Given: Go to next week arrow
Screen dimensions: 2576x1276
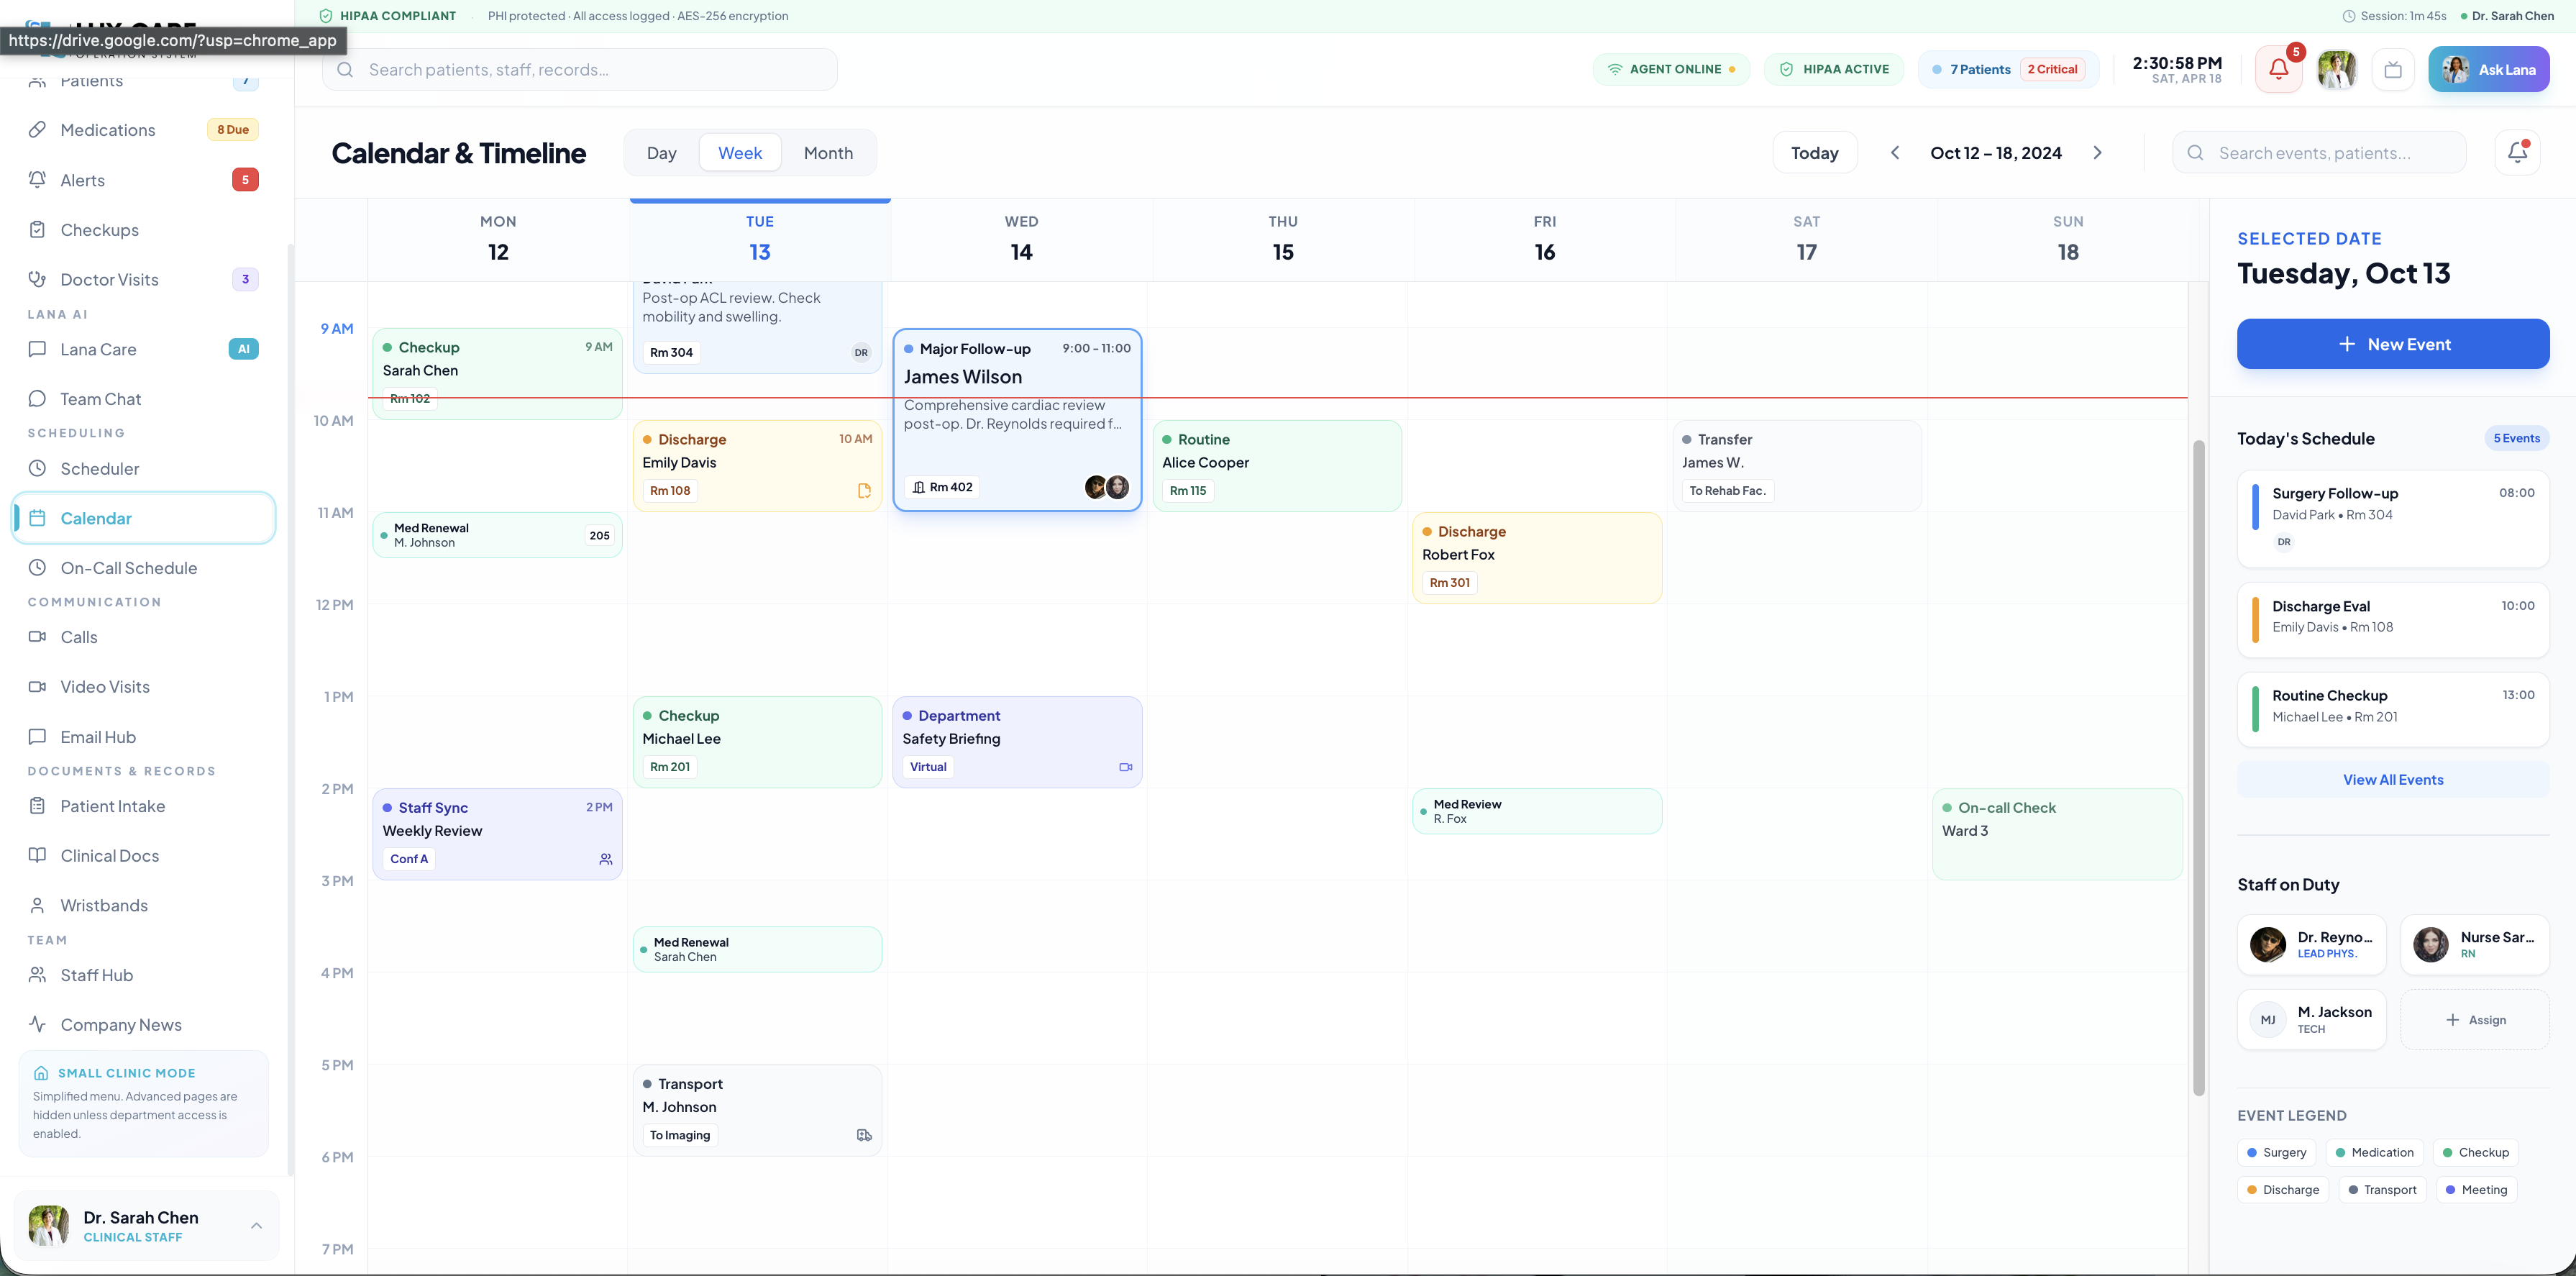Looking at the screenshot, I should pyautogui.click(x=2097, y=153).
